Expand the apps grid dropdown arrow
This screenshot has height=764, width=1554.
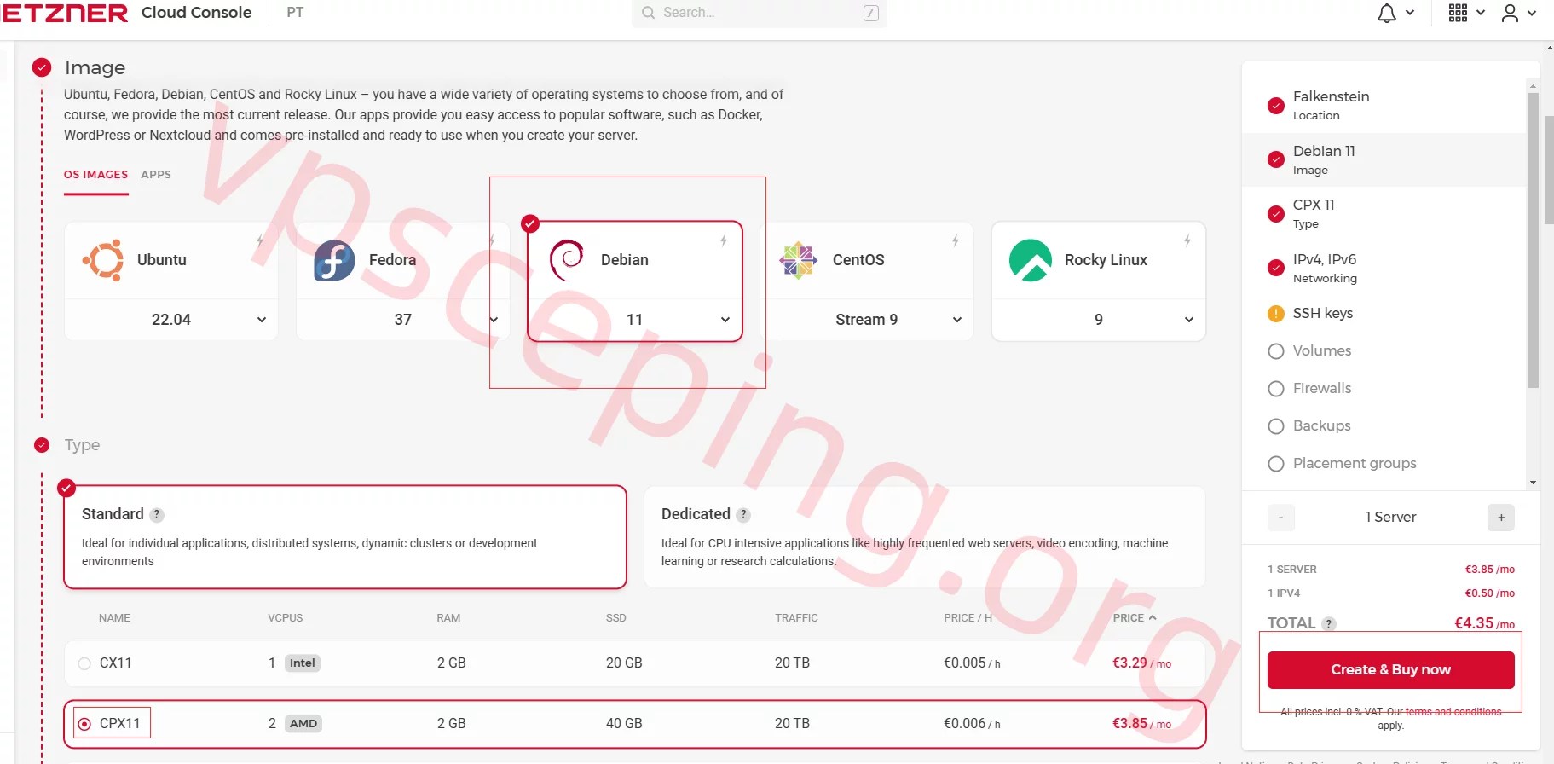pos(1481,13)
